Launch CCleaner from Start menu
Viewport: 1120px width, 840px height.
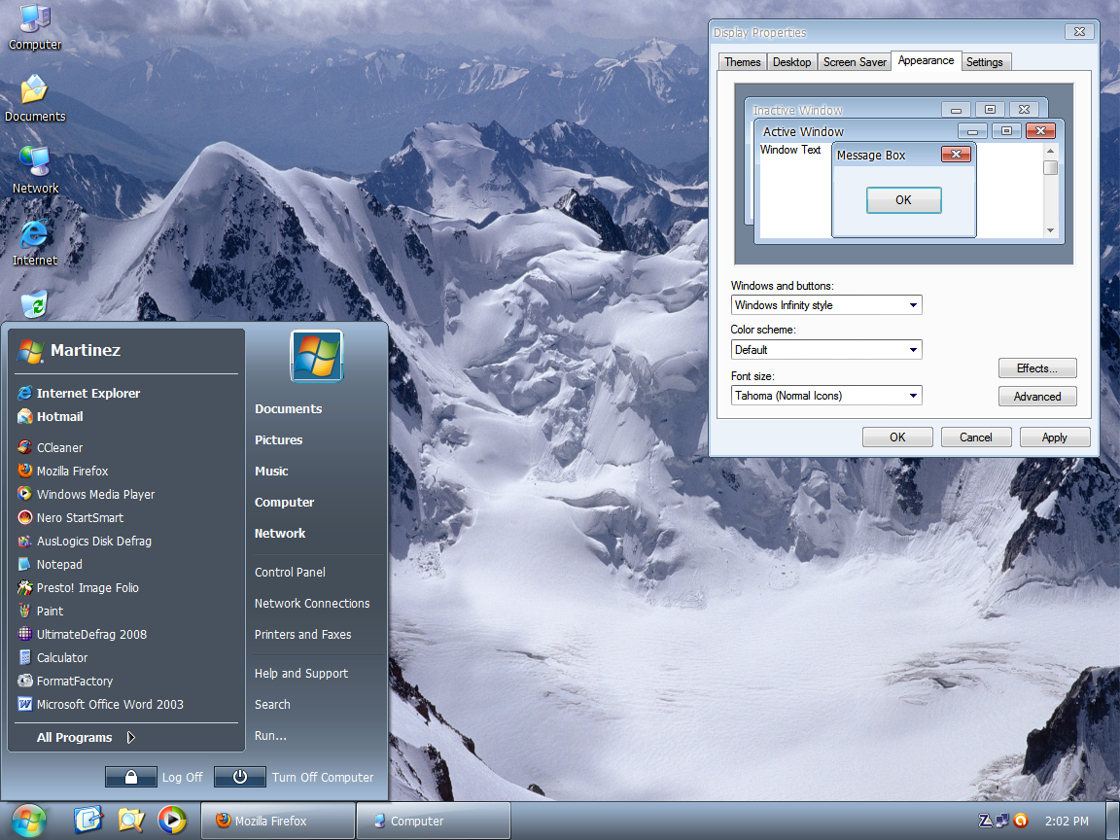[x=59, y=447]
